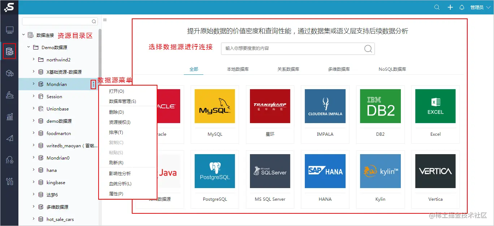Screen dimensions: 494x226
Task: Focus the resource tree search box
Action: [60, 21]
